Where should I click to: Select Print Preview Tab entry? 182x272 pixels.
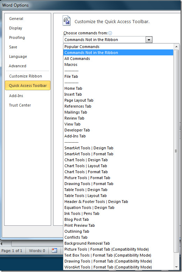(x=118, y=225)
